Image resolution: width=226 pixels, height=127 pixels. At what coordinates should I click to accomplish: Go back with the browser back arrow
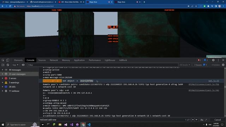(2, 6)
